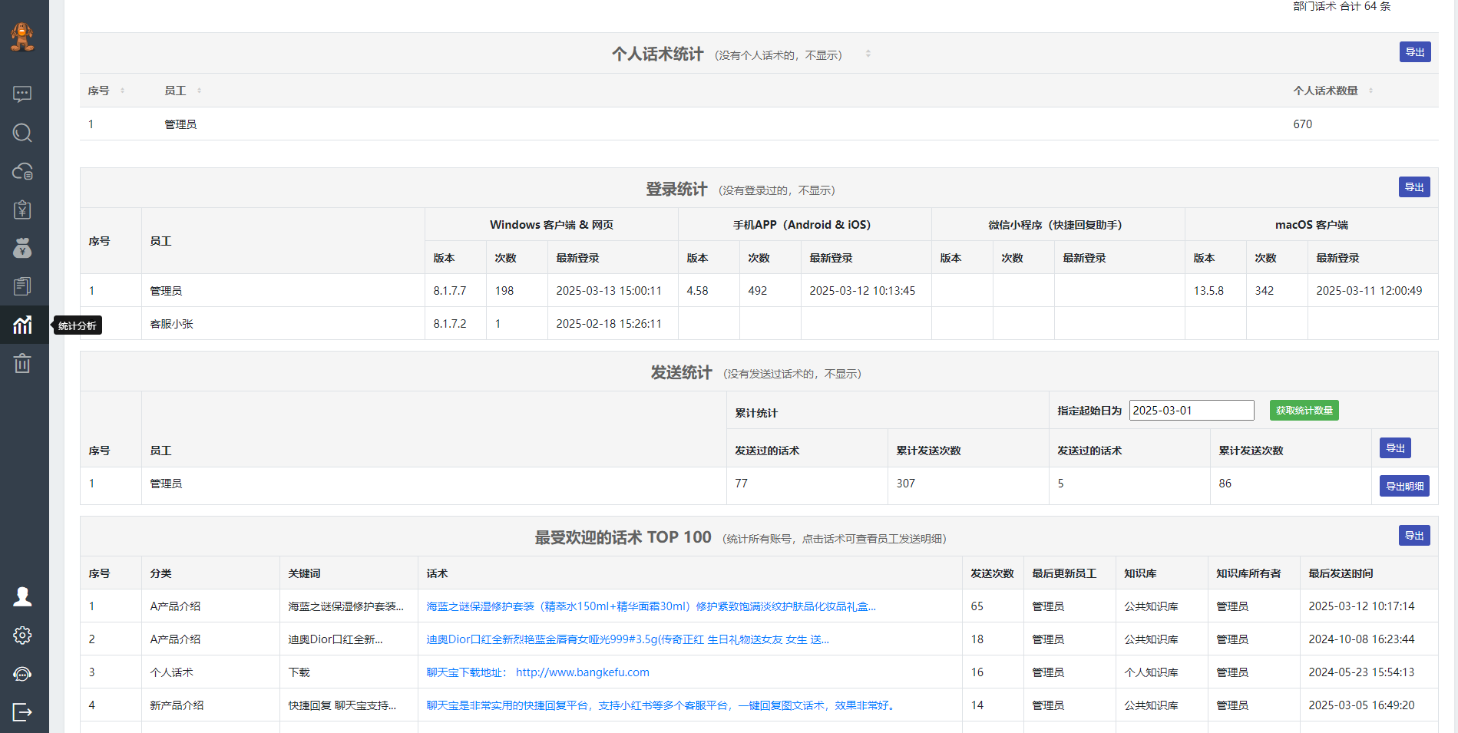Export the 个人话术统计 table with 导出

coord(1415,52)
